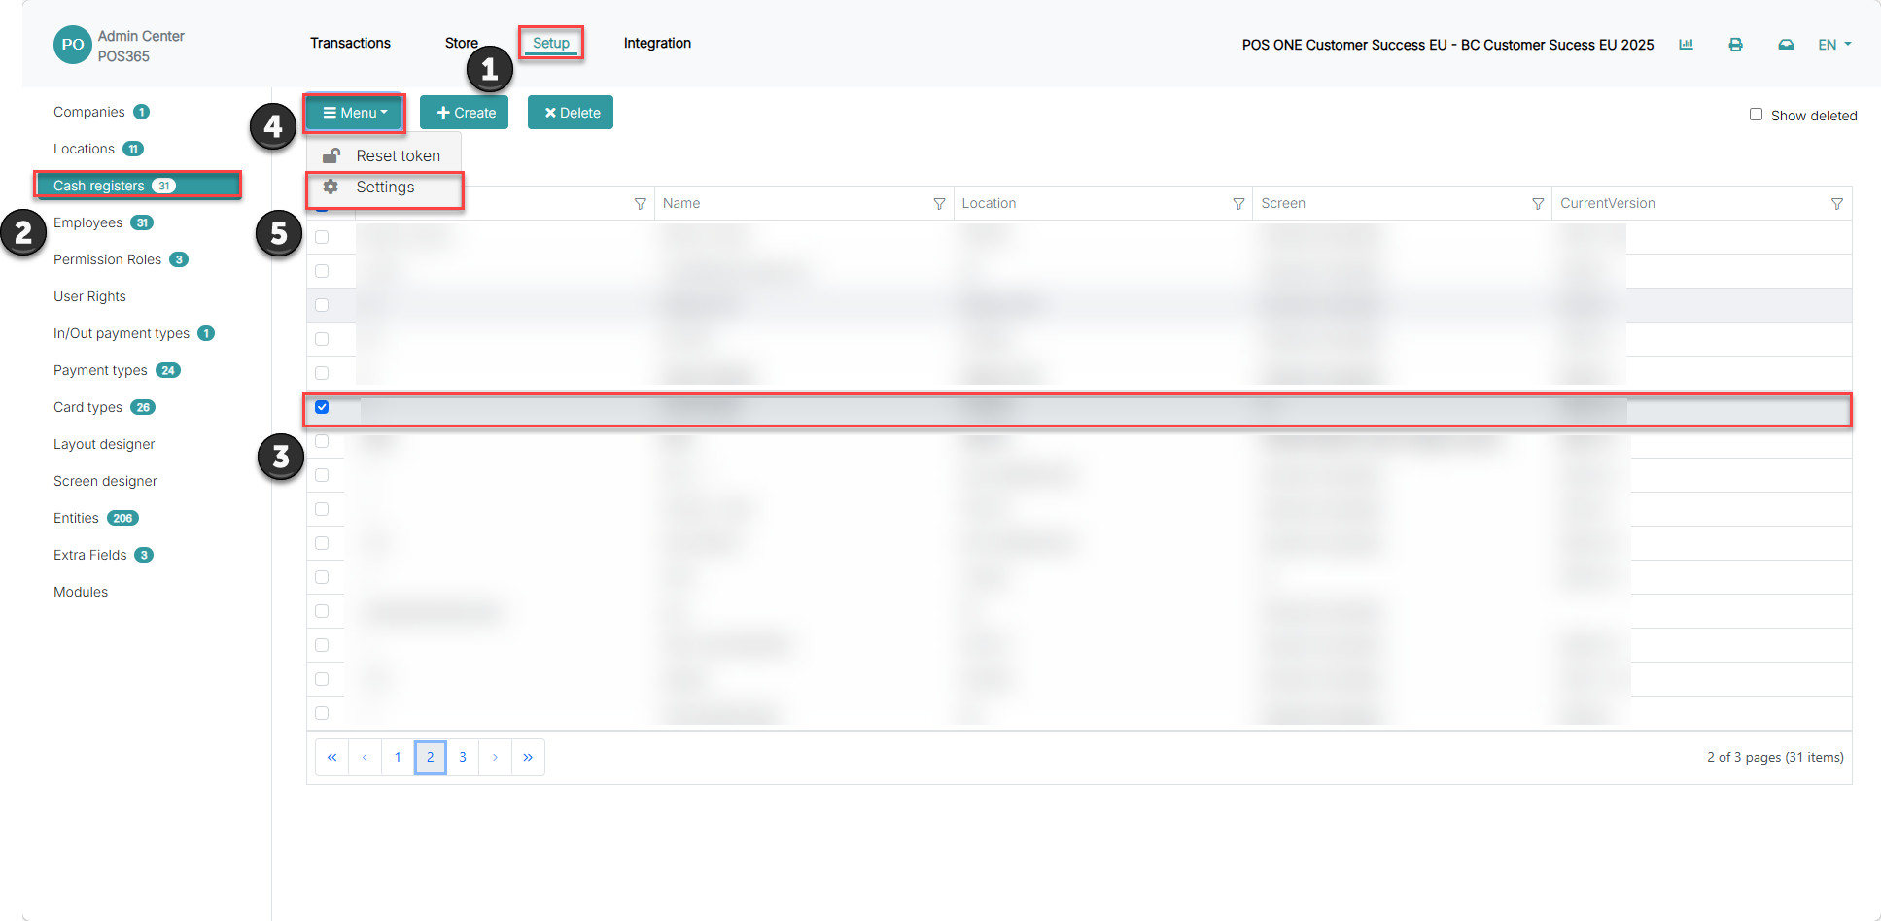The width and height of the screenshot is (1881, 921).
Task: Enable the Show deleted checkbox
Action: (x=1756, y=115)
